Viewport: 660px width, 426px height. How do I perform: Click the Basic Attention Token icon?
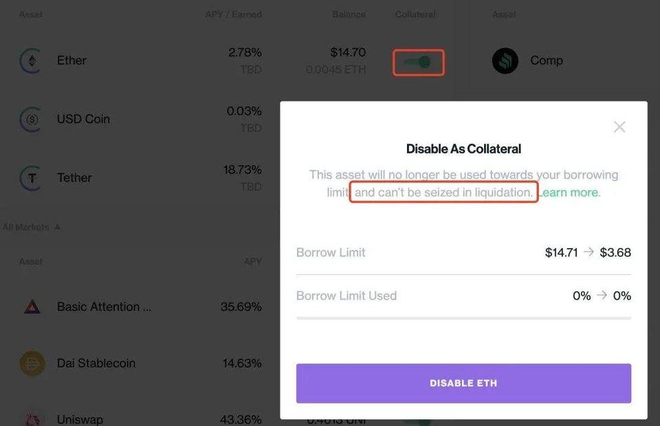(x=32, y=307)
